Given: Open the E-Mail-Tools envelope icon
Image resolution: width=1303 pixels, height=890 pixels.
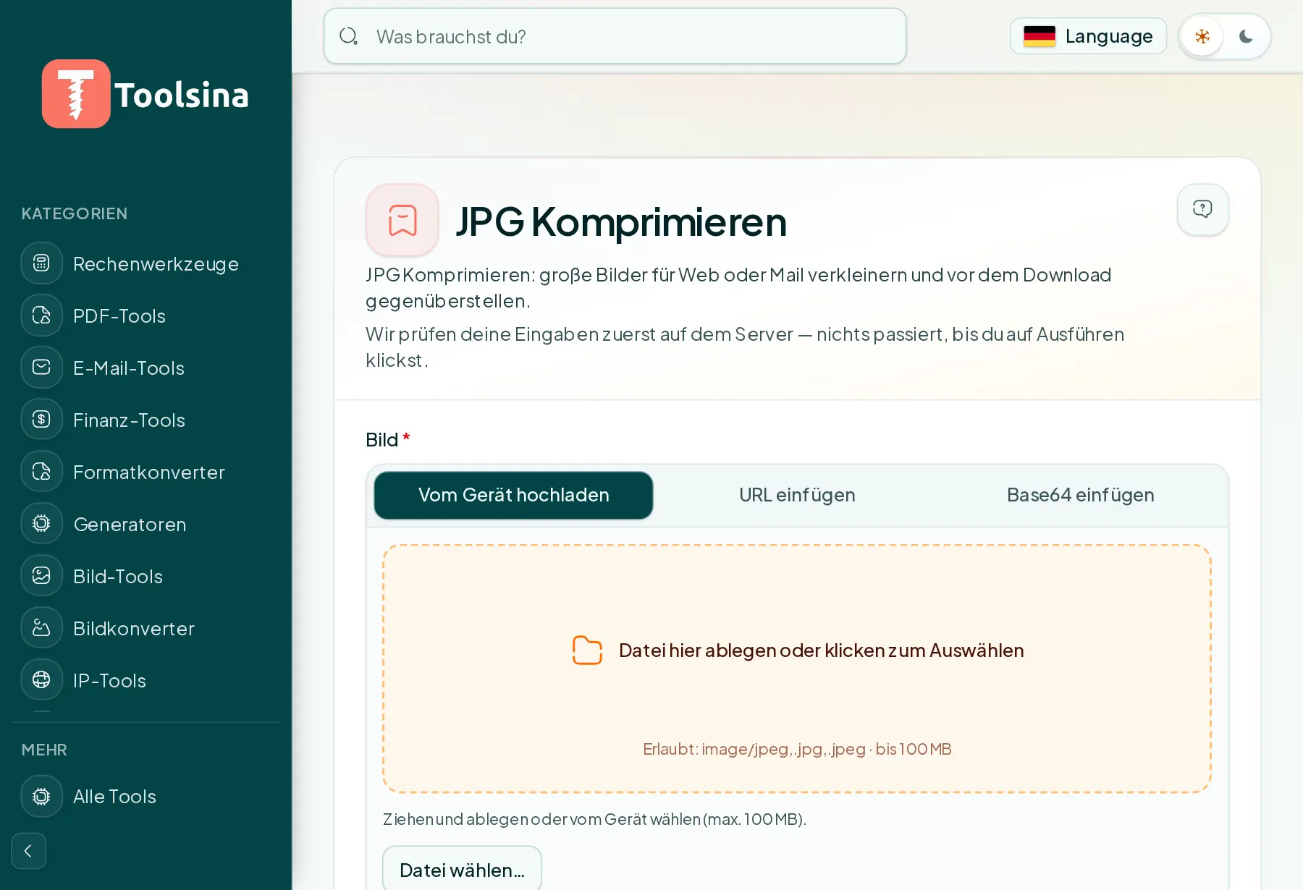Looking at the screenshot, I should tap(42, 368).
